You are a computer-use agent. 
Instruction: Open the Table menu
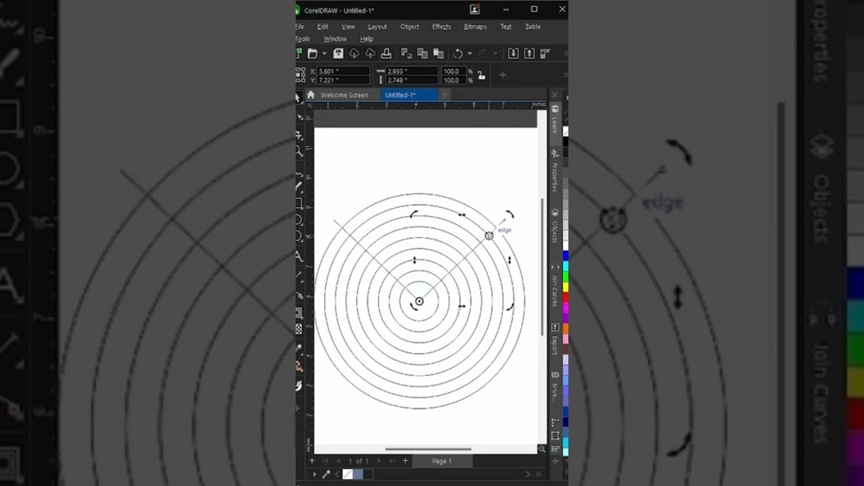pos(533,26)
